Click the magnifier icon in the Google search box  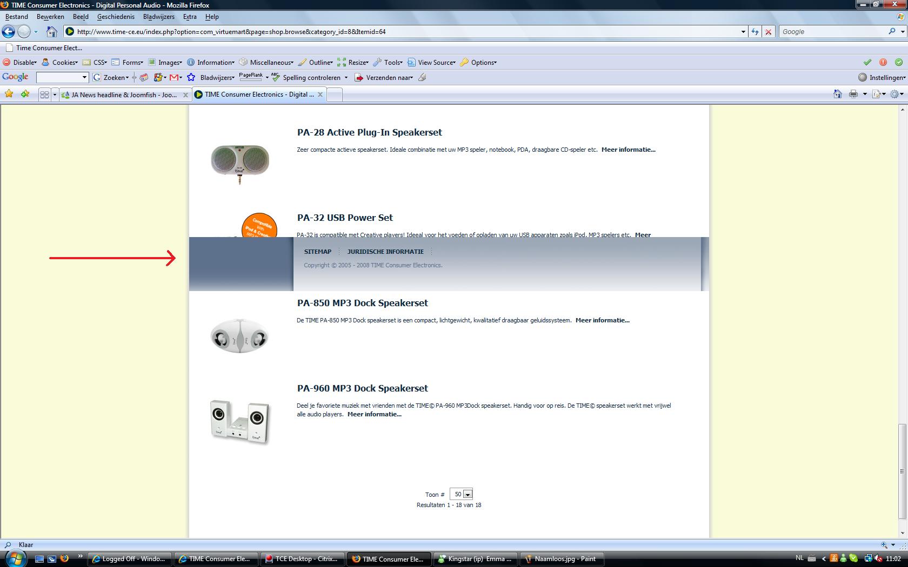(x=892, y=31)
